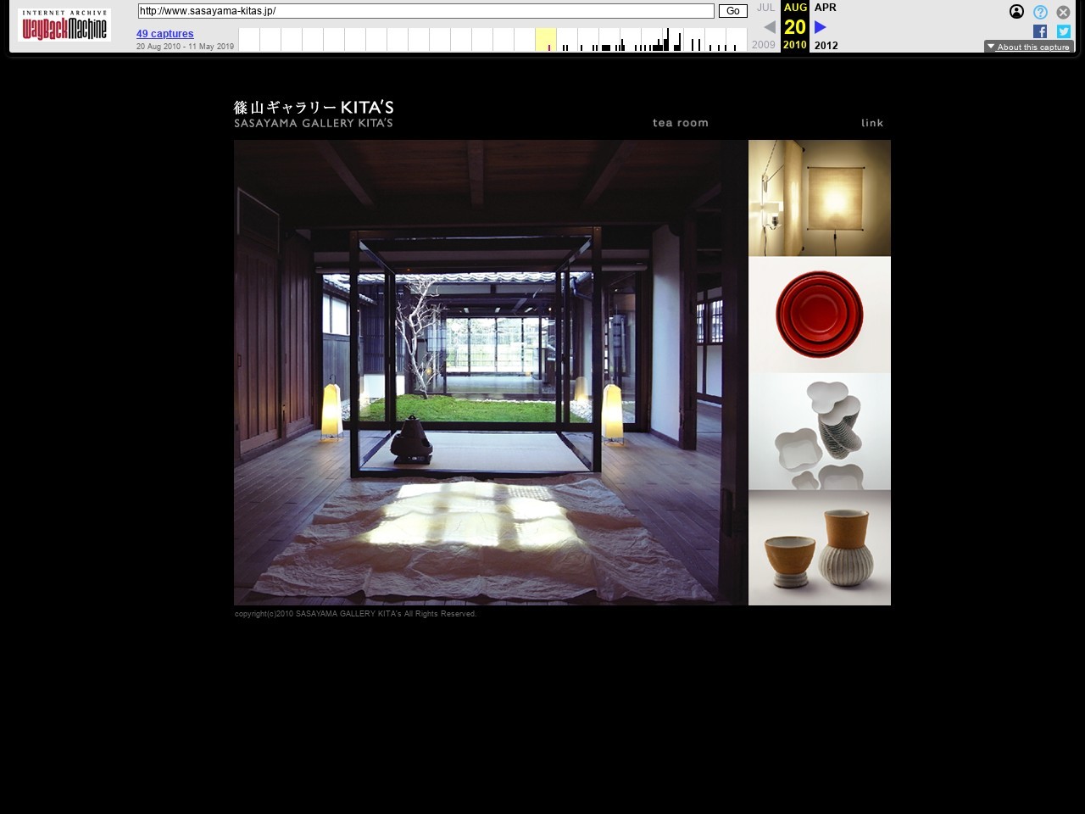Click the grayed previous capture arrow
Screen dimensions: 1085x814
tap(769, 27)
